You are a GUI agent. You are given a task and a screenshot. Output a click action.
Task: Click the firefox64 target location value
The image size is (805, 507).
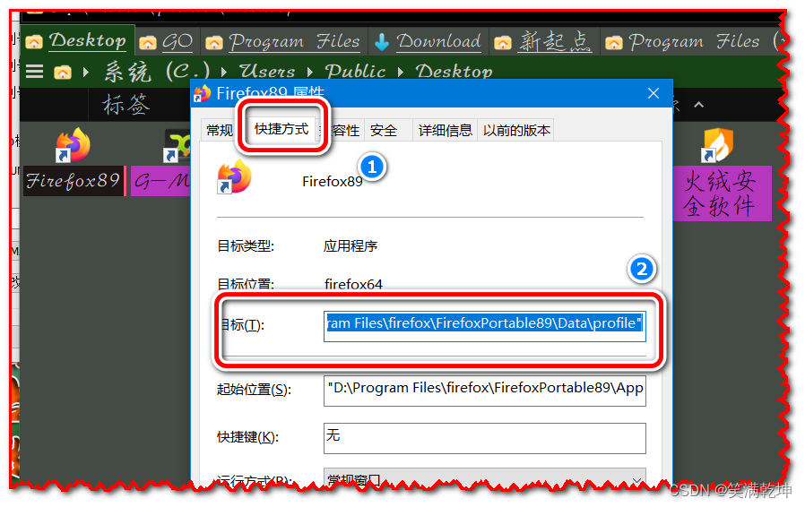point(353,284)
